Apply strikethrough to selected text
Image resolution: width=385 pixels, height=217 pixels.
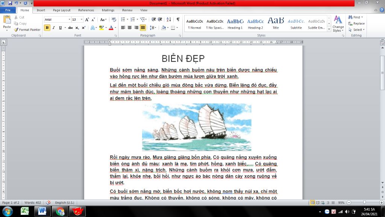(70, 28)
